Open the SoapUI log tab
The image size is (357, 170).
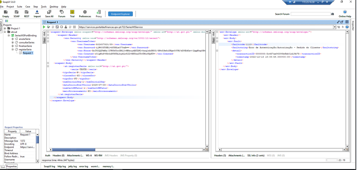point(50,166)
